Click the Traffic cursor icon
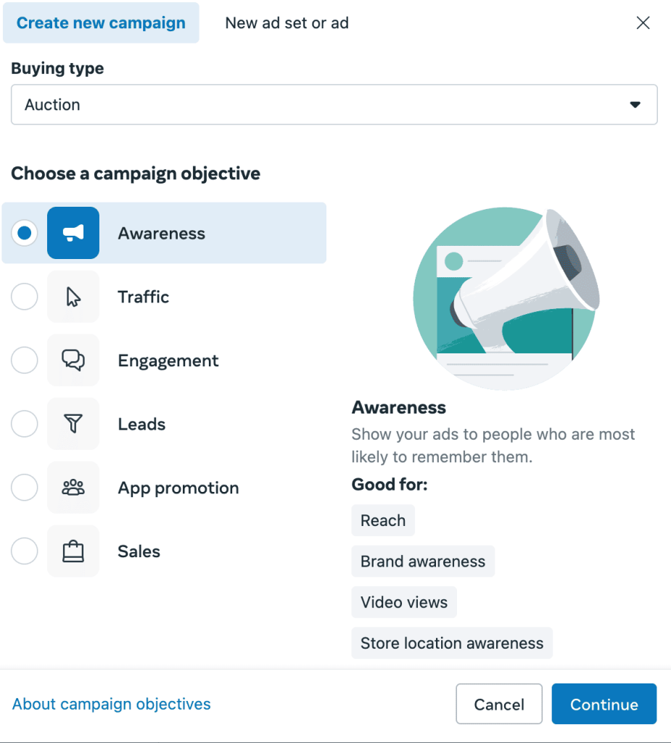671x743 pixels. tap(73, 297)
